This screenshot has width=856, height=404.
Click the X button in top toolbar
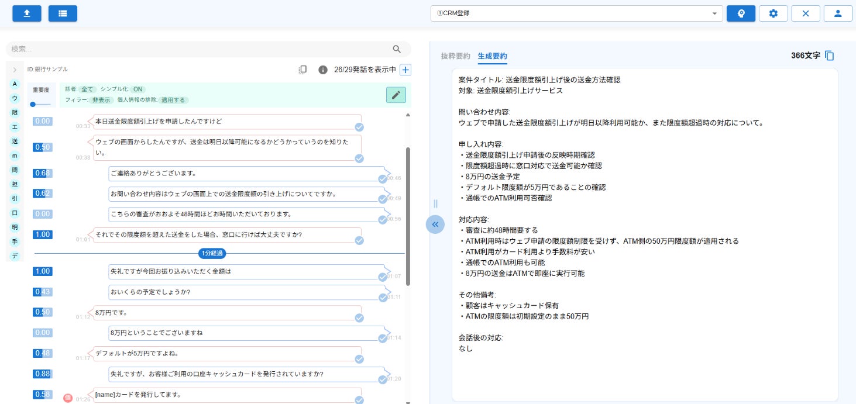pos(806,13)
